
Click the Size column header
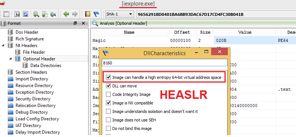pyautogui.click(x=205, y=32)
